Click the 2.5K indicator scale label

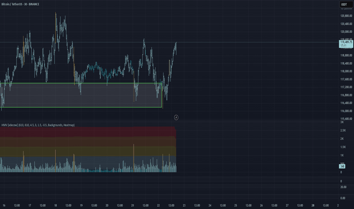pyautogui.click(x=343, y=130)
